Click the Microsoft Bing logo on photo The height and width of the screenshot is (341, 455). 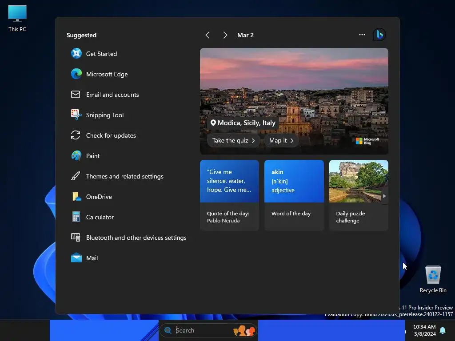pos(367,141)
